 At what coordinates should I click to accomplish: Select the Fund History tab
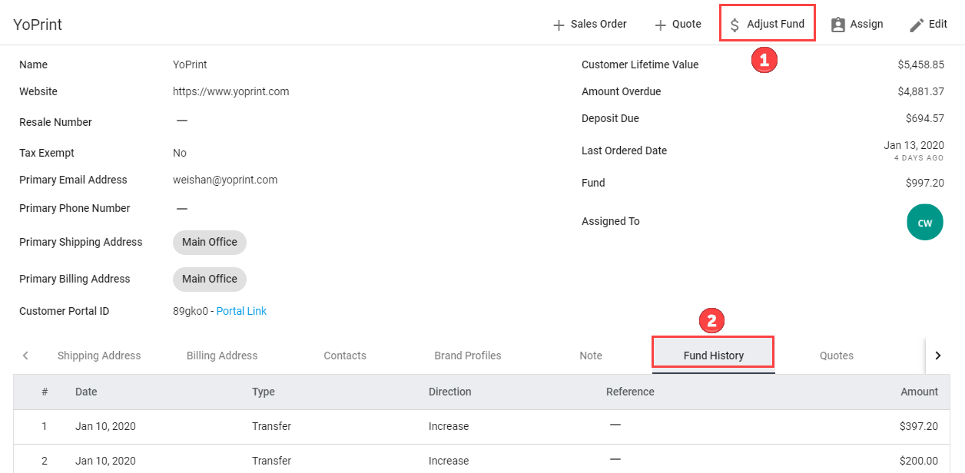tap(714, 356)
